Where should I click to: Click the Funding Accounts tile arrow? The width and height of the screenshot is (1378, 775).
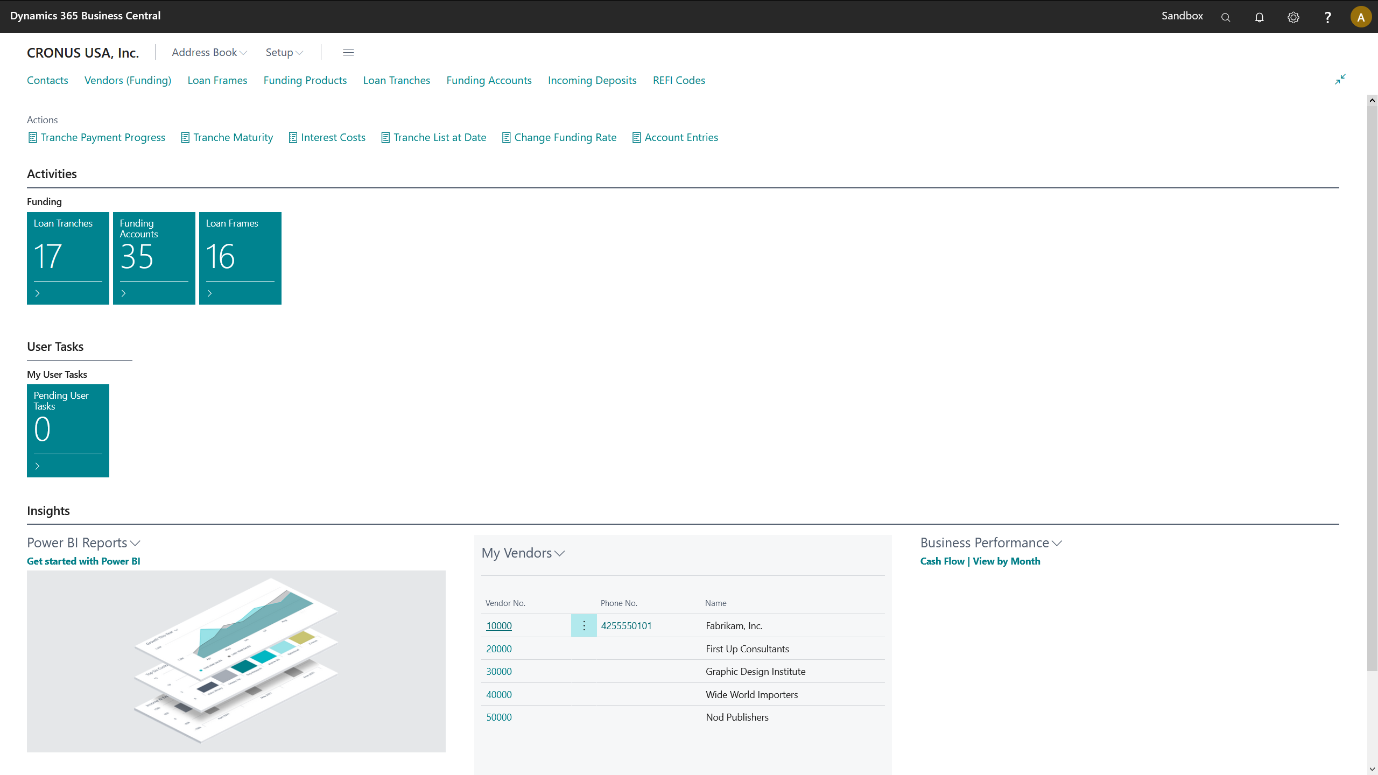123,293
